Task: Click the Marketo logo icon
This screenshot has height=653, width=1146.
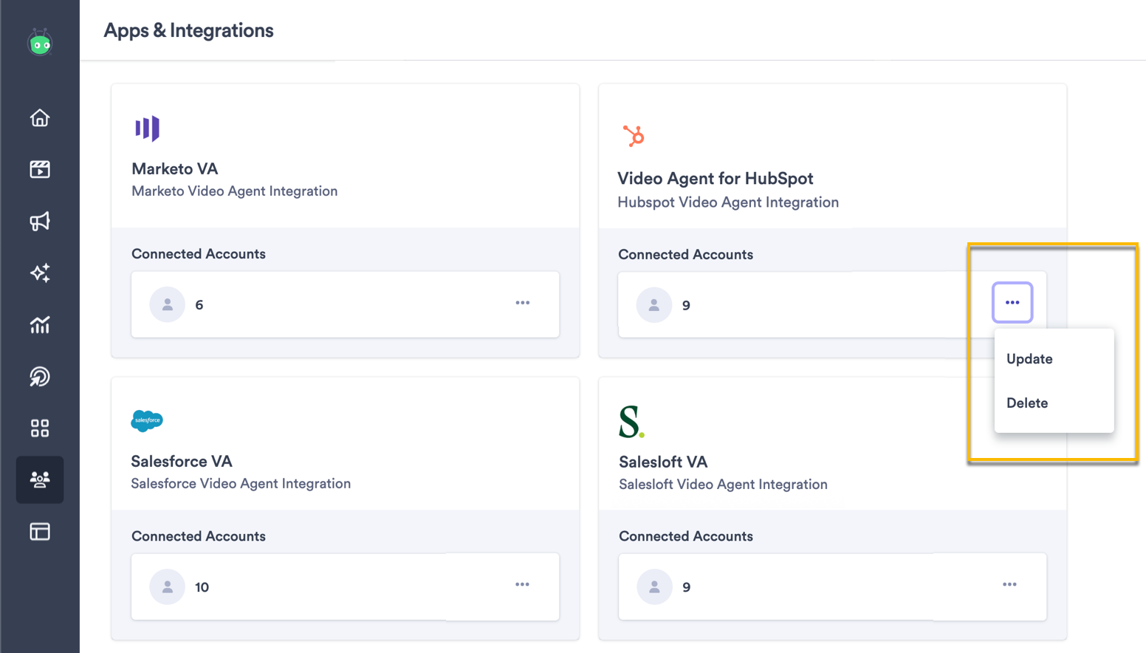Action: coord(148,128)
